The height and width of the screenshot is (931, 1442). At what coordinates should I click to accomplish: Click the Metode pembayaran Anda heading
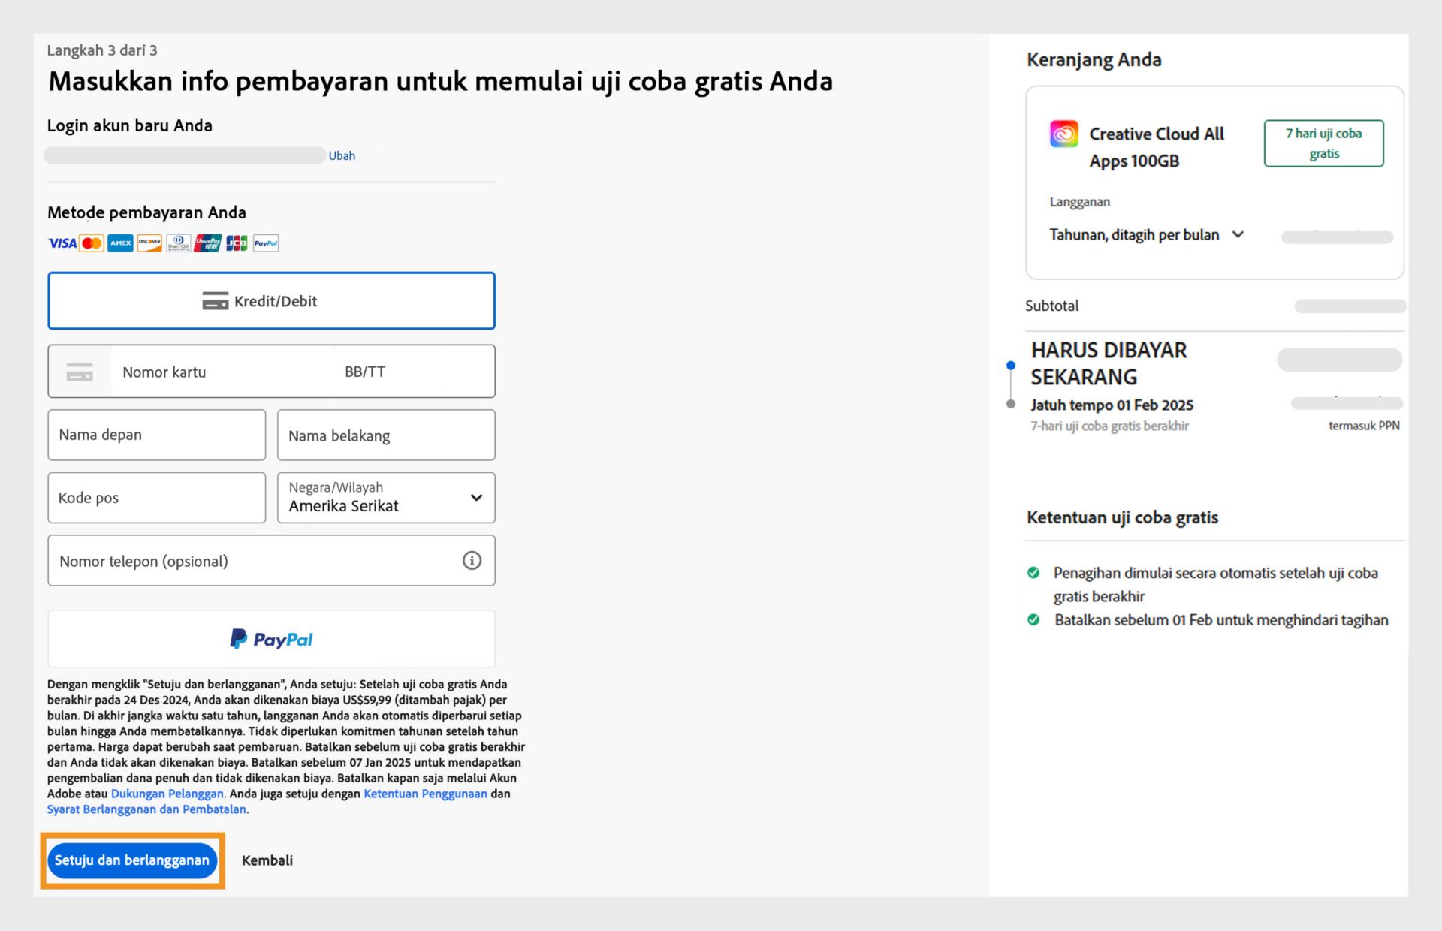[146, 213]
